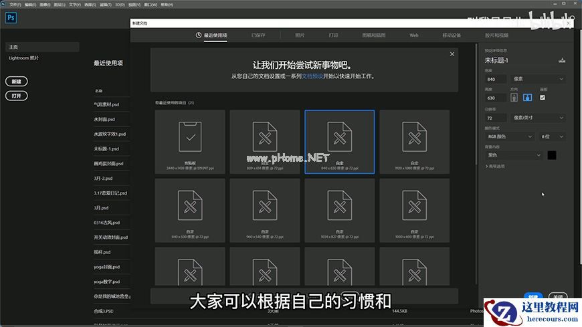
Task: Choose the selected 840 x 630 preset
Action: point(340,141)
